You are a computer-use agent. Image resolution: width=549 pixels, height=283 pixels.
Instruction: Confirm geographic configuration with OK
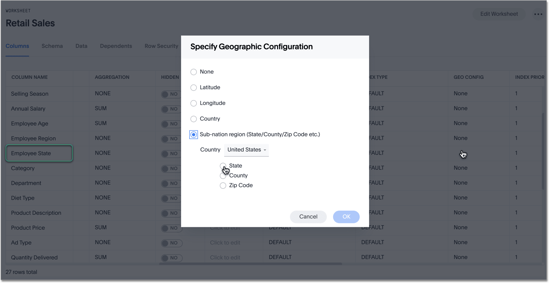[x=346, y=217]
